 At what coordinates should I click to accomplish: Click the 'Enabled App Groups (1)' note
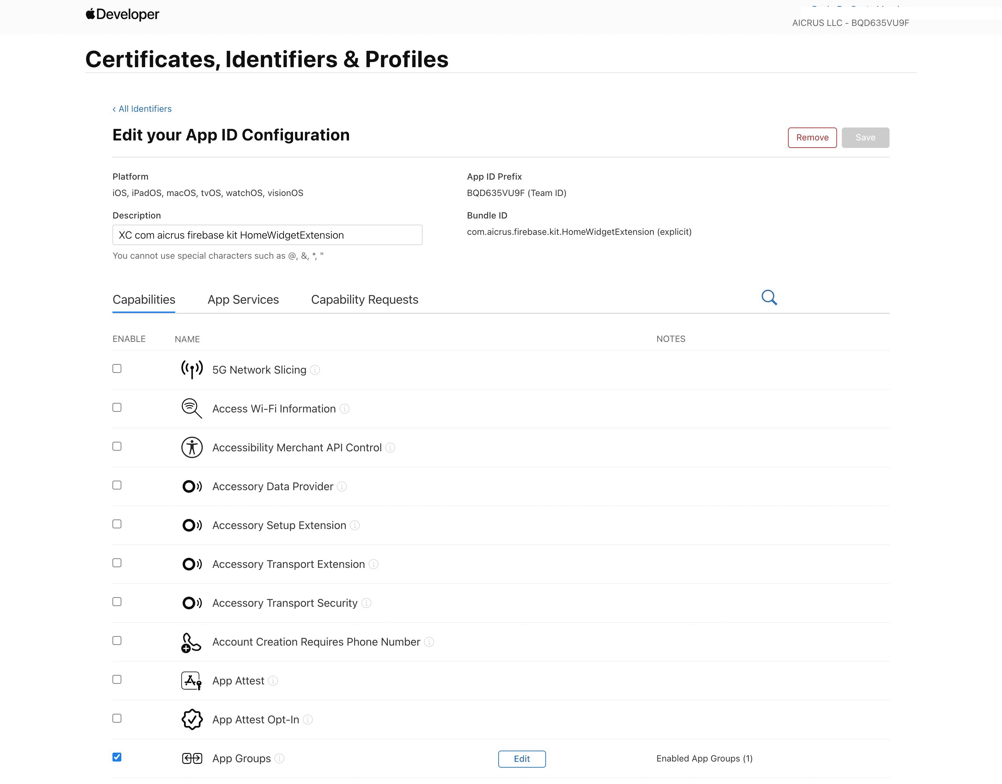pyautogui.click(x=704, y=758)
